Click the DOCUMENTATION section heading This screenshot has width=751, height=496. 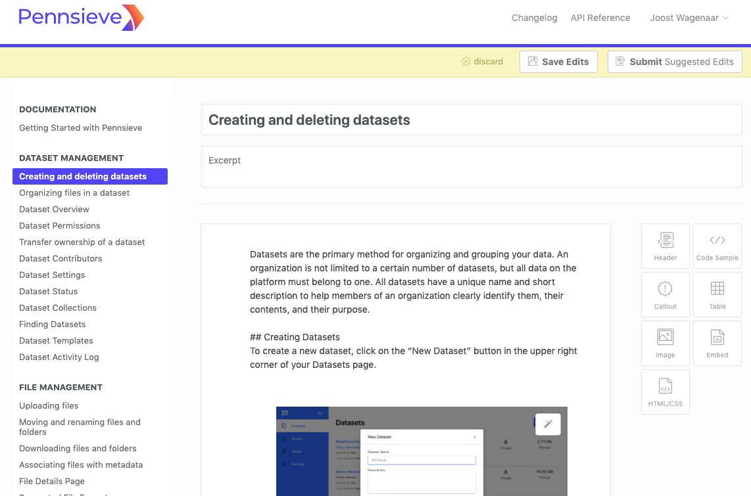coord(57,110)
